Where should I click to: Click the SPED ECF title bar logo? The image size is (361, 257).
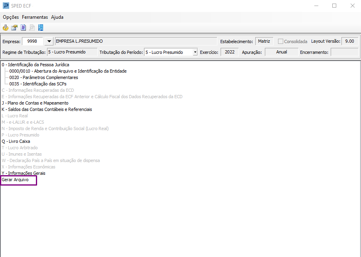click(6, 6)
